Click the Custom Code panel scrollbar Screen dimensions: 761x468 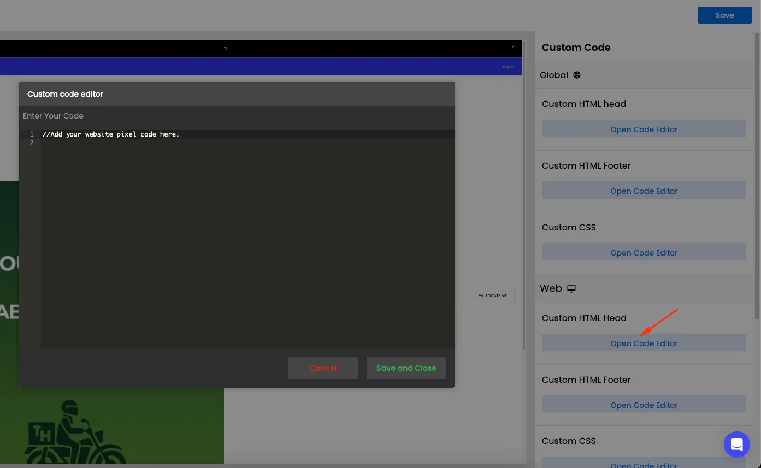click(757, 176)
